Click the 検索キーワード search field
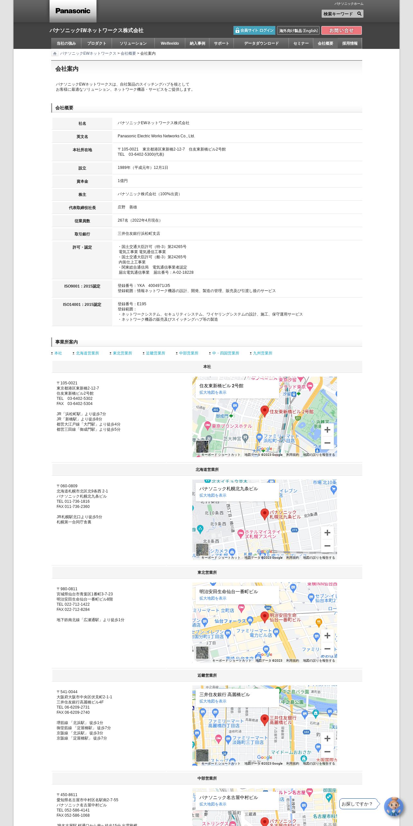This screenshot has width=413, height=826. coord(339,14)
